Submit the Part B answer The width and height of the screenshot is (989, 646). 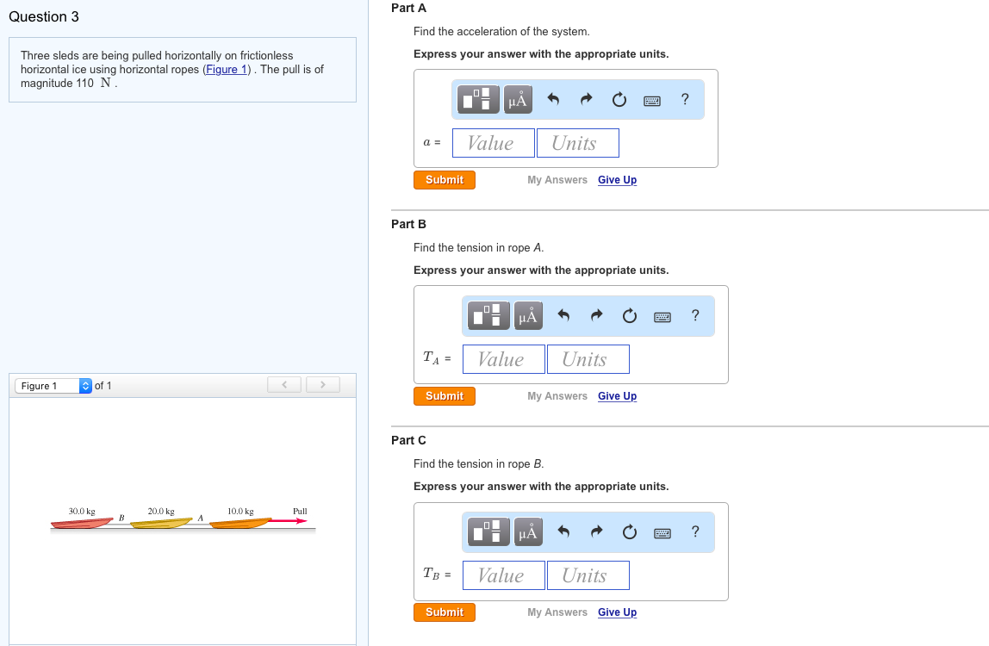coord(444,396)
